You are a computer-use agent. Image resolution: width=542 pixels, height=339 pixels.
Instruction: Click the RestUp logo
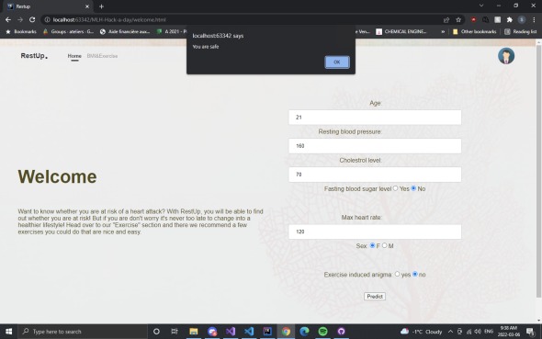coord(34,56)
